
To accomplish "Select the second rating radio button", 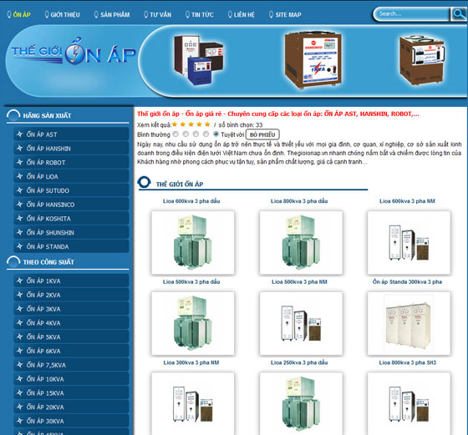I will [x=186, y=134].
